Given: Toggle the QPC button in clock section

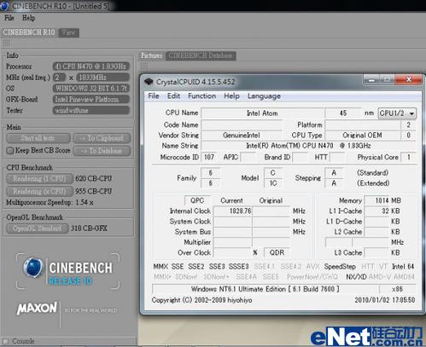Looking at the screenshot, I should coord(197,200).
